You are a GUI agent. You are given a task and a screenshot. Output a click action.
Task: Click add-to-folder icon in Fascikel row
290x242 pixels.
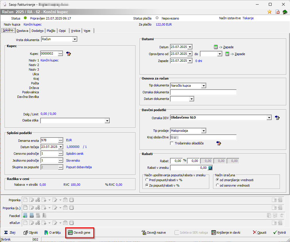pos(25,215)
